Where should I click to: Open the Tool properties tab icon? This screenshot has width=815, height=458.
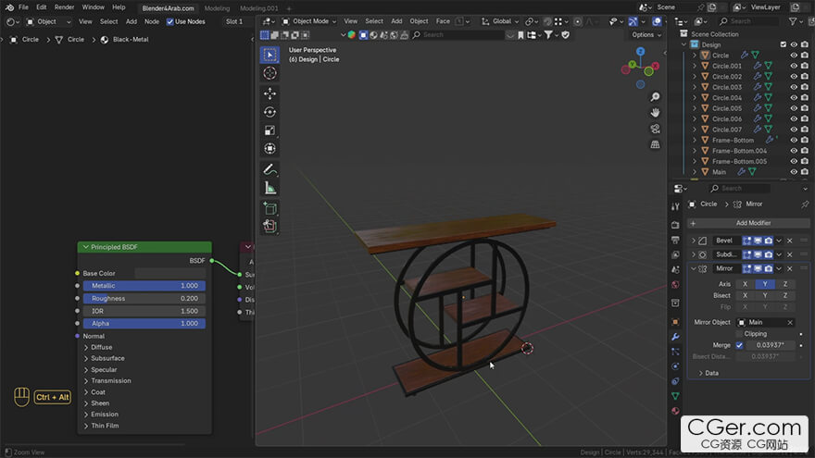pos(675,206)
